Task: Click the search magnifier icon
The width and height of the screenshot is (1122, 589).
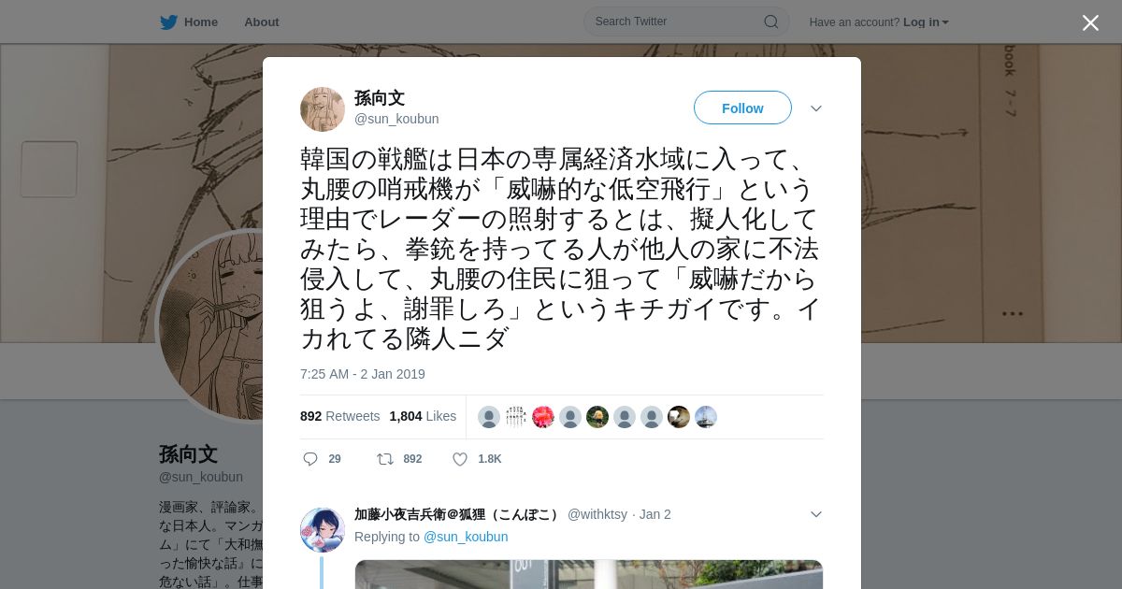Action: pyautogui.click(x=771, y=22)
